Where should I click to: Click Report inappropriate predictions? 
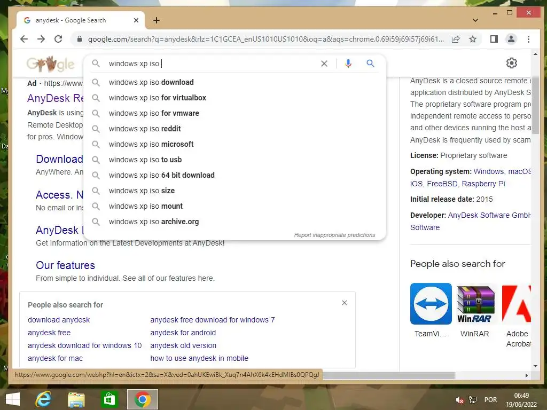[334, 235]
